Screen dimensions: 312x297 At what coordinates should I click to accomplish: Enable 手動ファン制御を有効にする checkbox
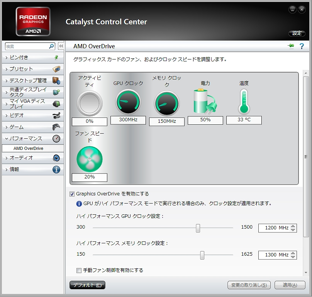point(79,270)
